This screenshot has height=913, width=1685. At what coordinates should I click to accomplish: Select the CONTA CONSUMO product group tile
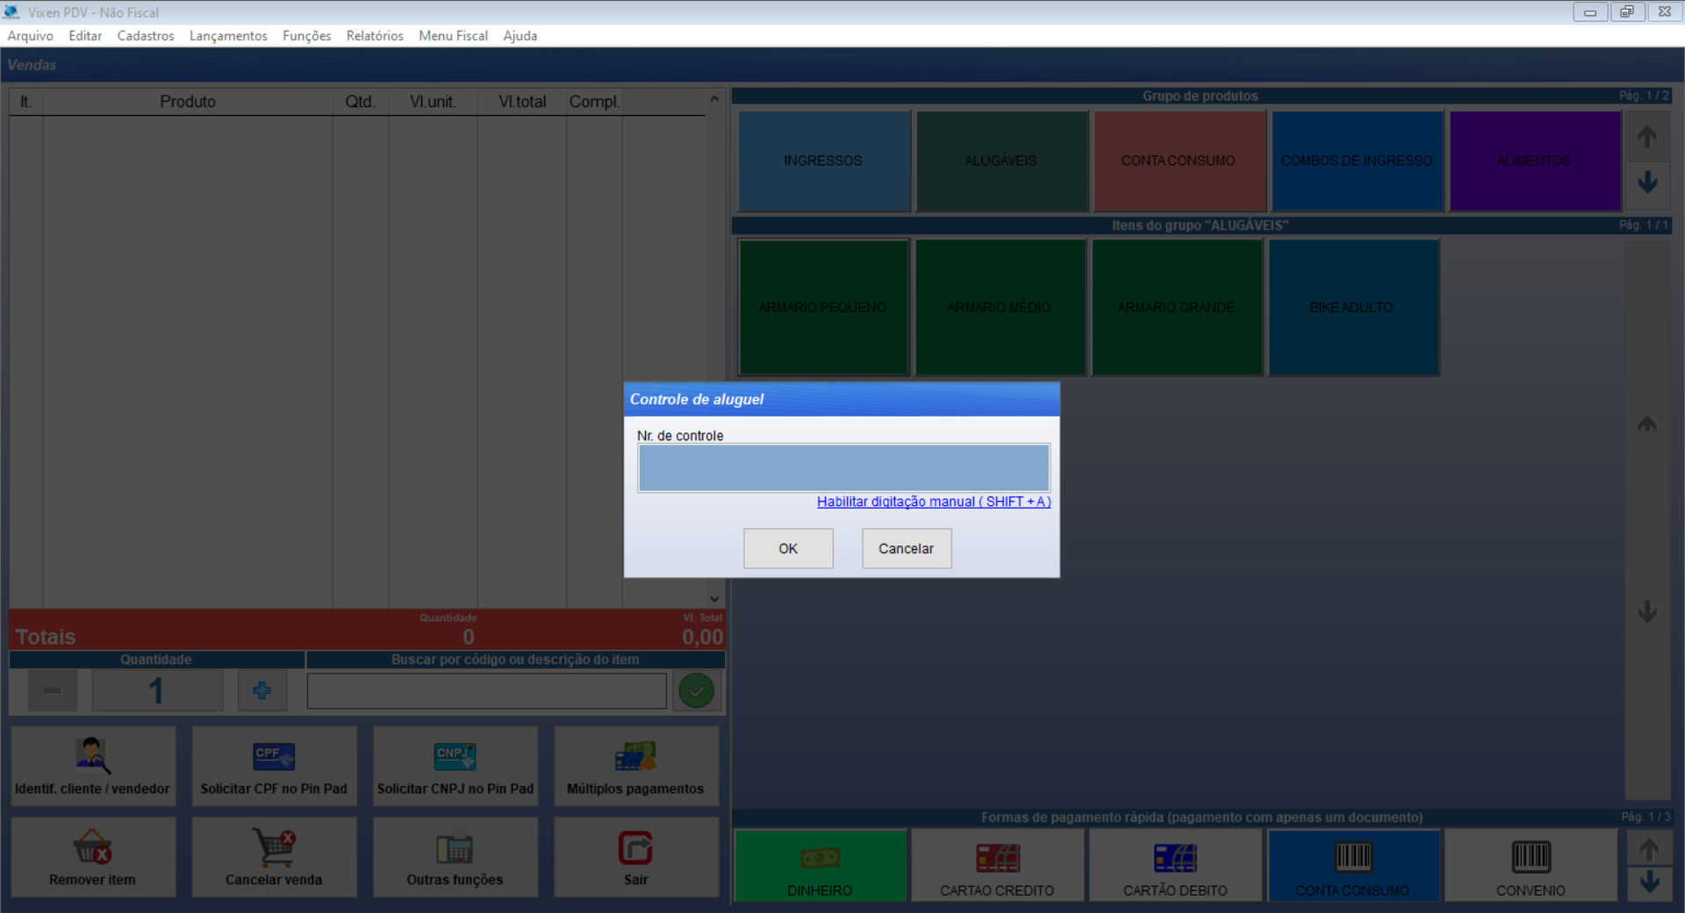1179,160
